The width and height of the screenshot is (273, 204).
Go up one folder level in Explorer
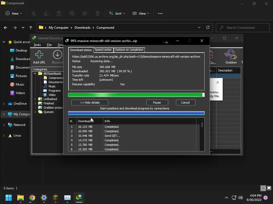click(31, 28)
